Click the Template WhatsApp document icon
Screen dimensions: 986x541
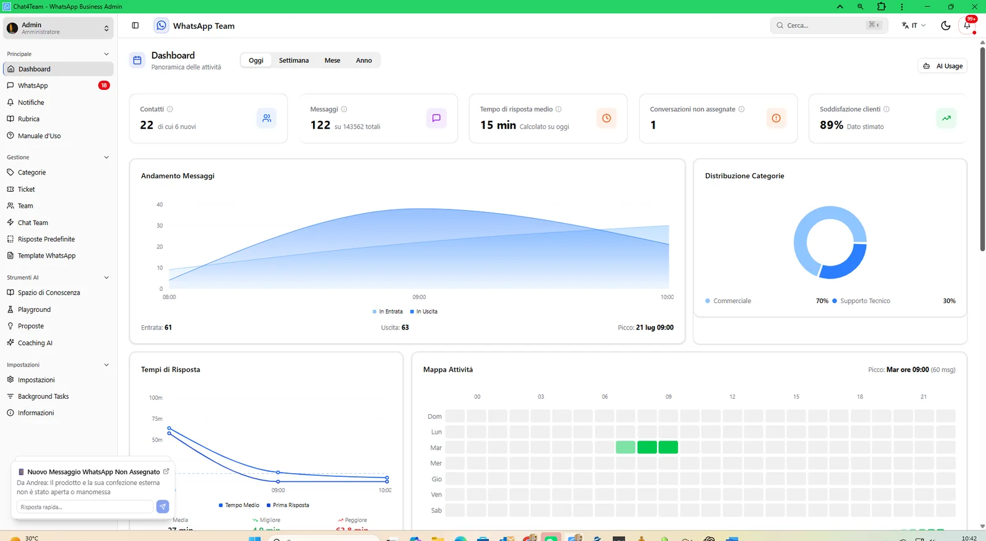click(x=10, y=256)
